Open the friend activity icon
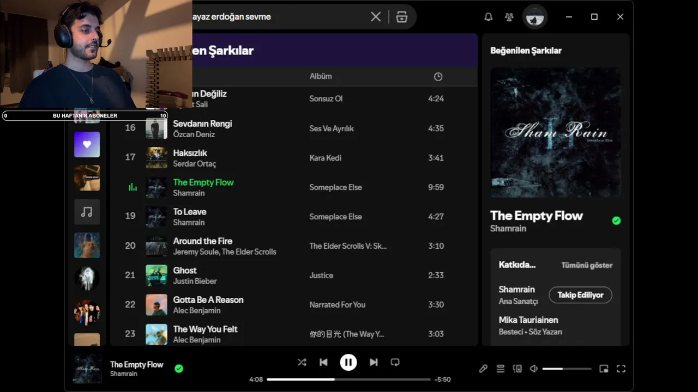Viewport: 698px width, 392px height. tap(509, 17)
